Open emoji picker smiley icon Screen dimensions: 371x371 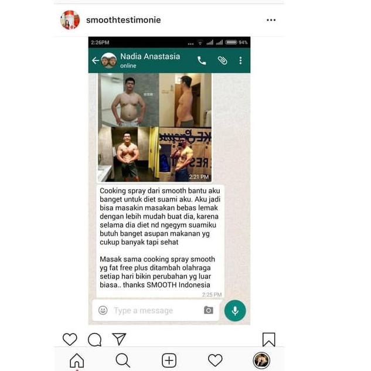[103, 310]
